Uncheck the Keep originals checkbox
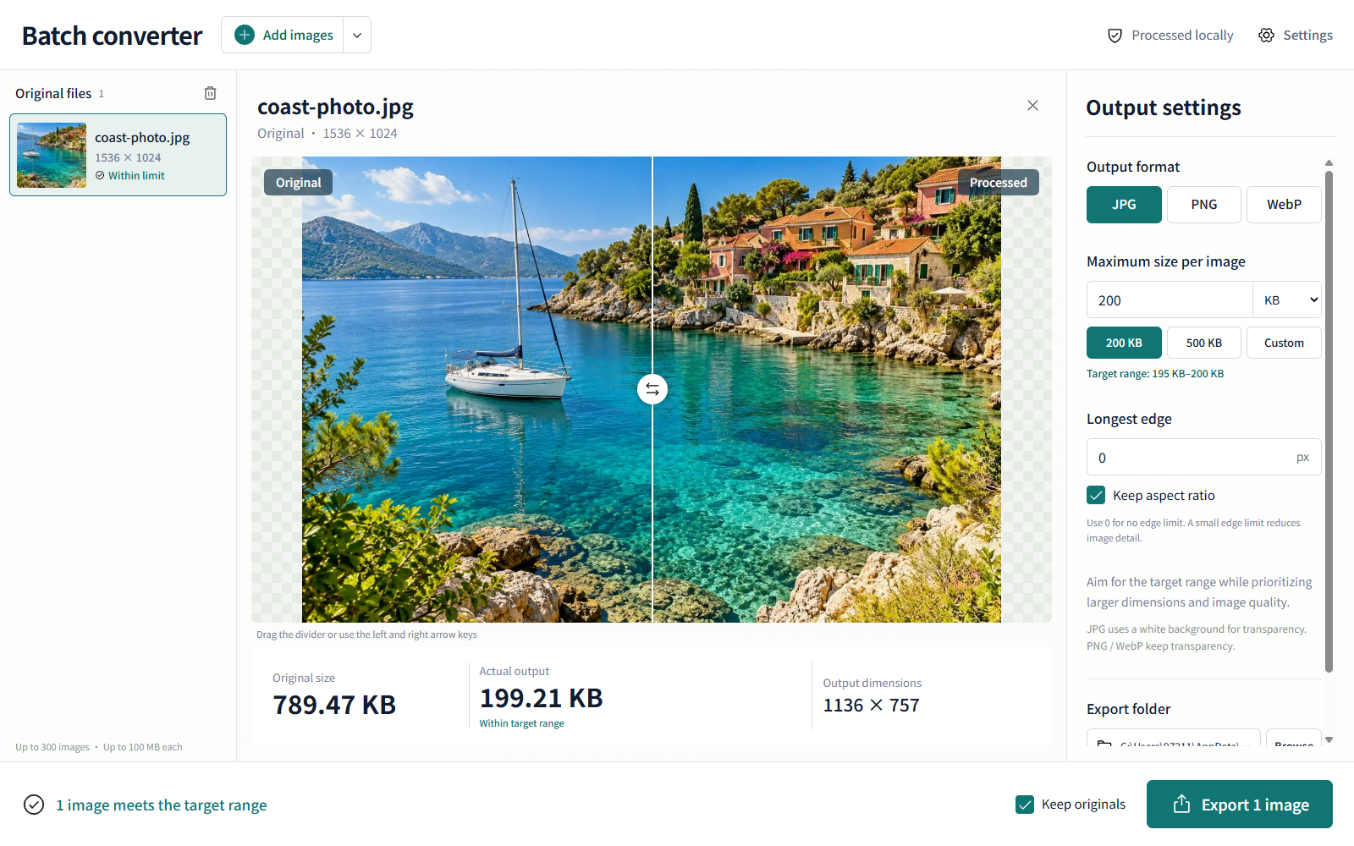The height and width of the screenshot is (846, 1354). tap(1025, 805)
